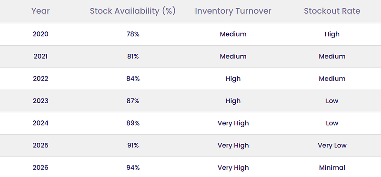This screenshot has width=381, height=177.
Task: Select the 87% availability cell
Action: 133,101
